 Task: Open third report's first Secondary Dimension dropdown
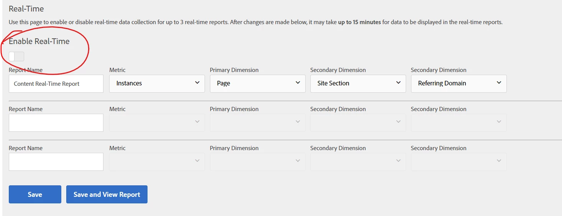358,162
